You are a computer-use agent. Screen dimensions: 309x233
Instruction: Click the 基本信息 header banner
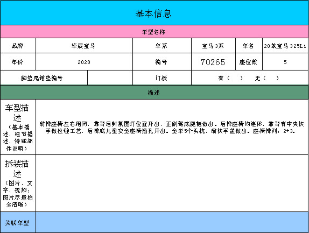tap(154, 13)
